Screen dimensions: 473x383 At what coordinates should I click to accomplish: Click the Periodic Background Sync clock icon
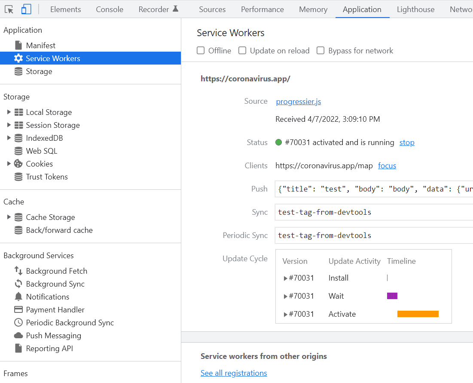pos(18,323)
